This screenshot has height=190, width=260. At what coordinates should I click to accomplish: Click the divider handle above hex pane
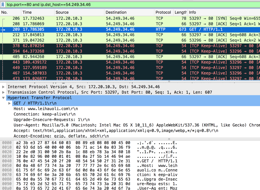coord(169,139)
